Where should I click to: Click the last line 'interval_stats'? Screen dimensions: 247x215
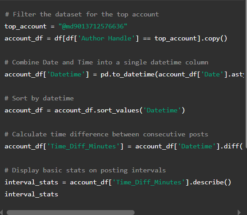[x=32, y=194]
